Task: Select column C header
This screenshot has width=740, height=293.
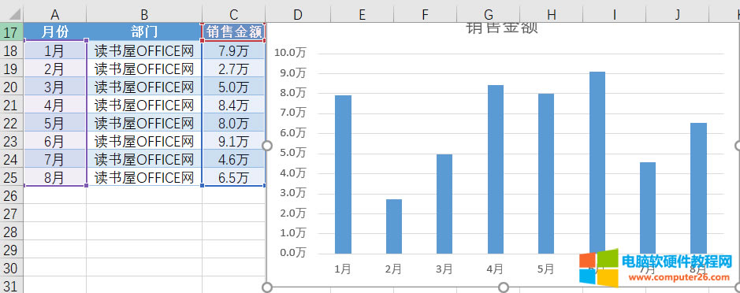Action: (x=233, y=14)
